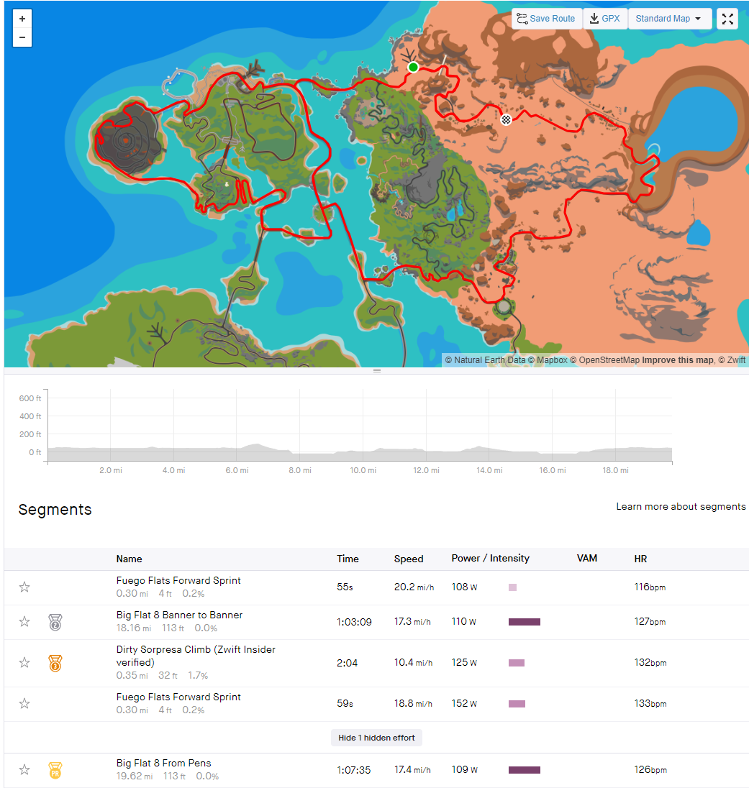The image size is (749, 788).
Task: Download the GPX file
Action: 604,19
